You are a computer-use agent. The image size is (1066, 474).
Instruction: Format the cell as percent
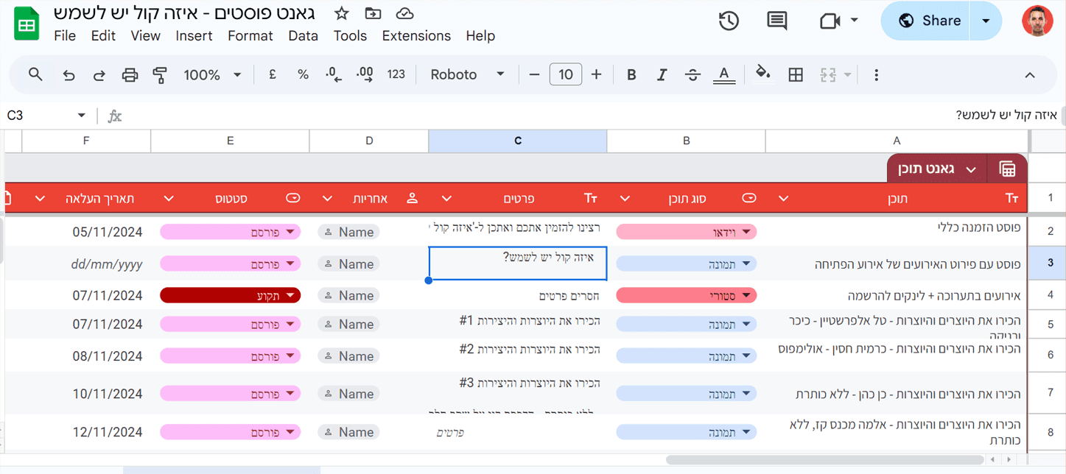(x=303, y=74)
